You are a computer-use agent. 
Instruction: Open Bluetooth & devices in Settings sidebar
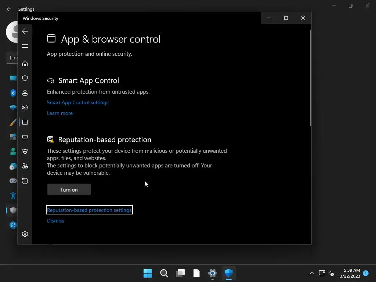pos(13,93)
